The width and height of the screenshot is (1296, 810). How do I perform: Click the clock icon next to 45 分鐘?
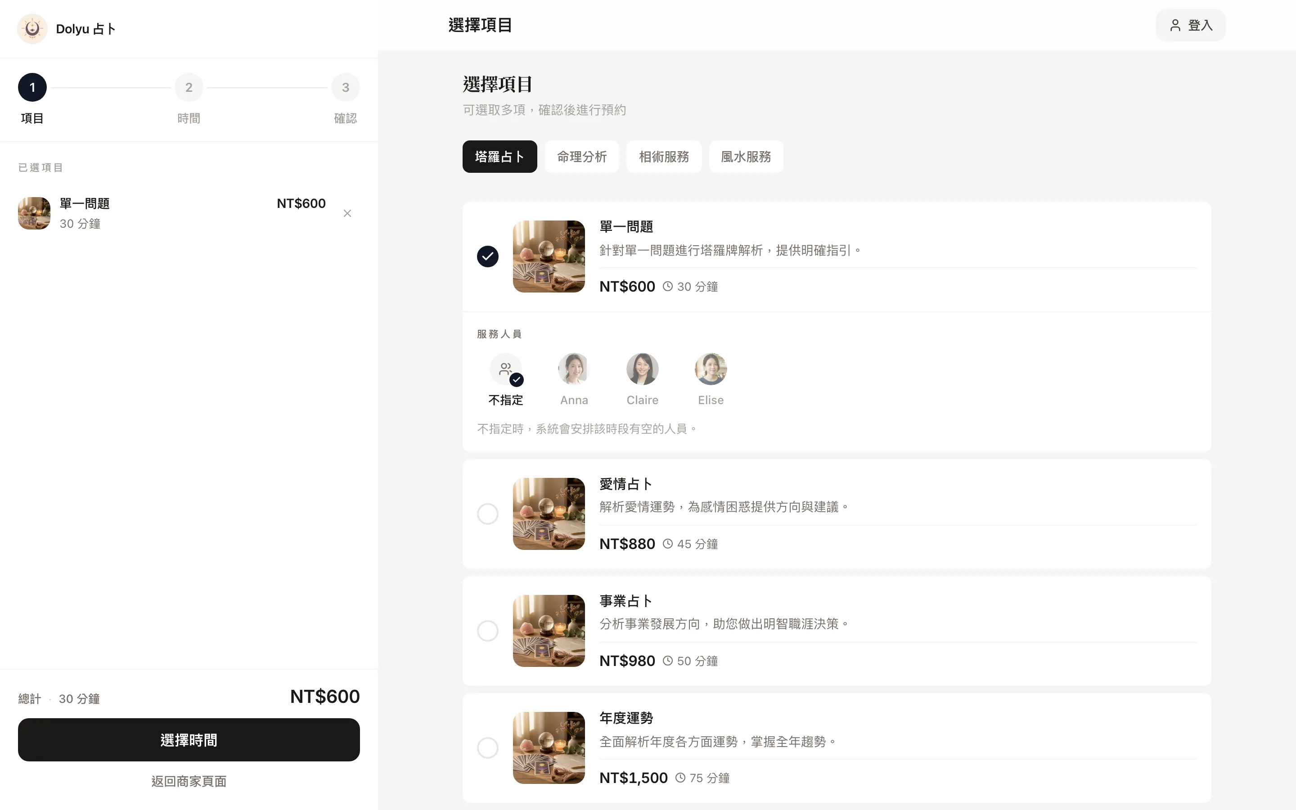[667, 544]
